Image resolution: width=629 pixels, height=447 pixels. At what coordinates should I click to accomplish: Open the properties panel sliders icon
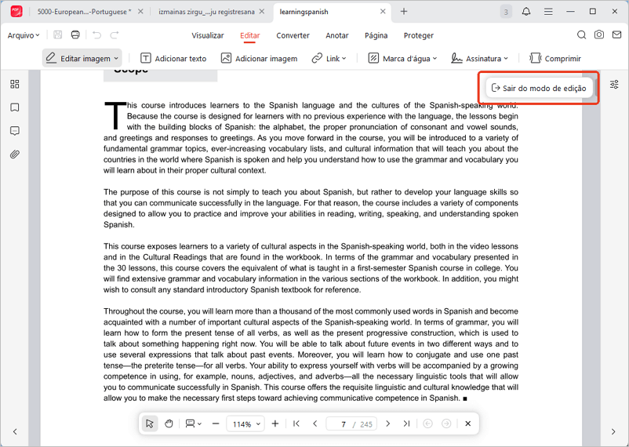coord(614,85)
